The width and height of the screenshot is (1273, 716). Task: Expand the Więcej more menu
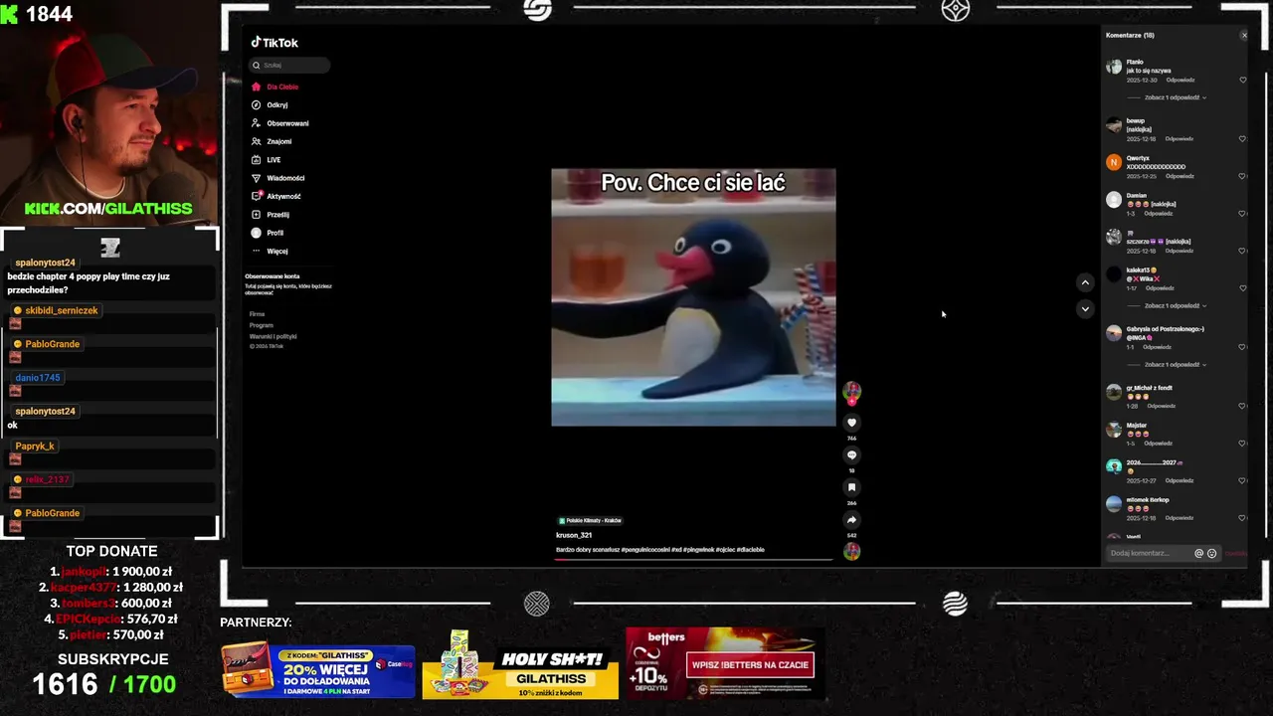pos(269,251)
